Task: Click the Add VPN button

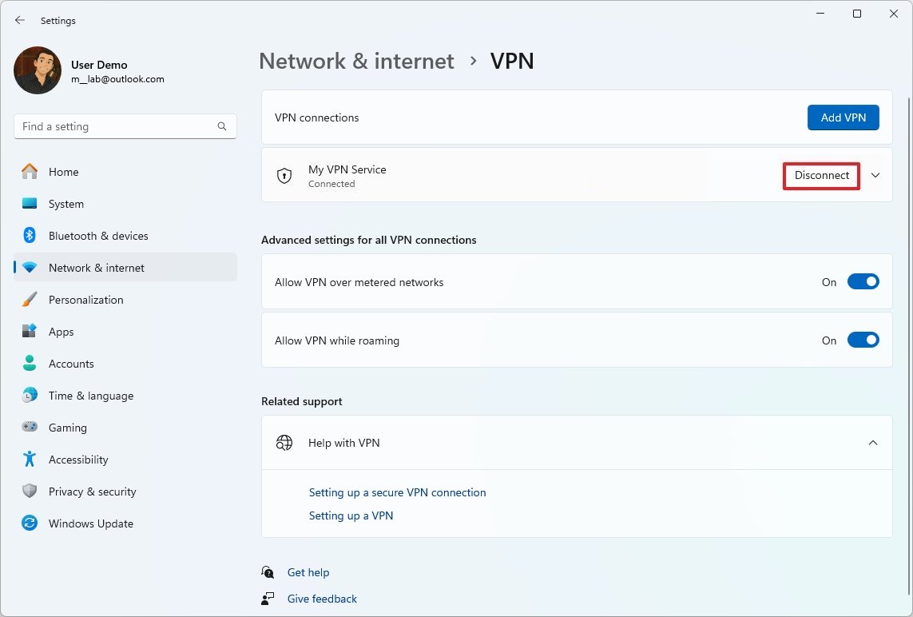Action: point(843,117)
